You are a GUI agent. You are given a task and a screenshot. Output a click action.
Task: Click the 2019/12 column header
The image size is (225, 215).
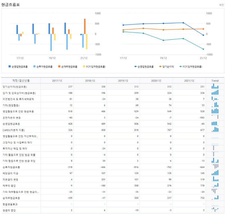tap(123, 81)
